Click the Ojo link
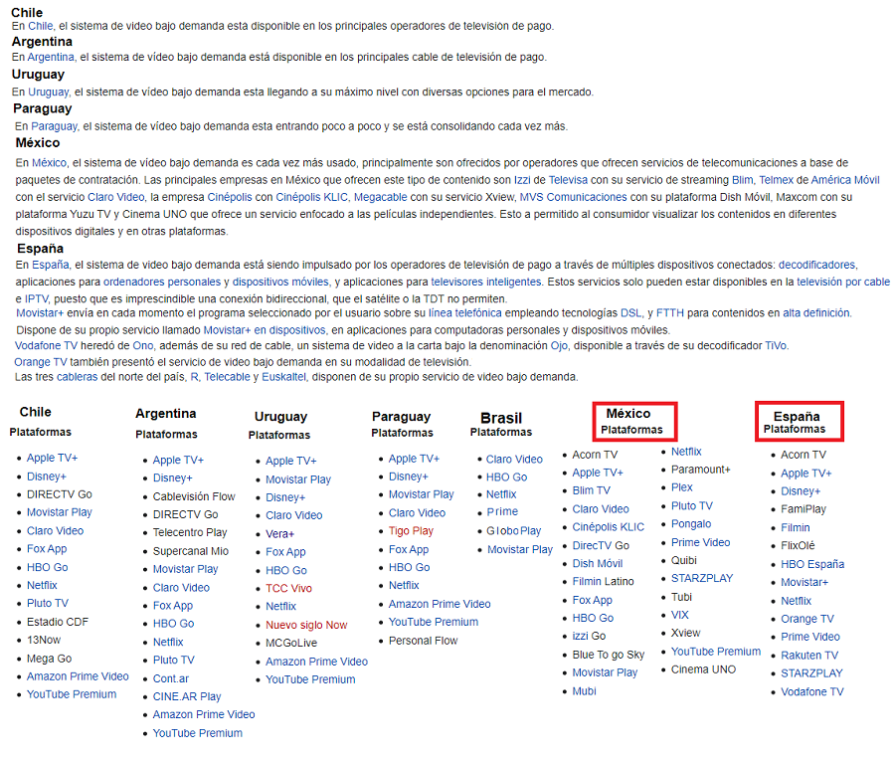The width and height of the screenshot is (895, 761). (559, 345)
